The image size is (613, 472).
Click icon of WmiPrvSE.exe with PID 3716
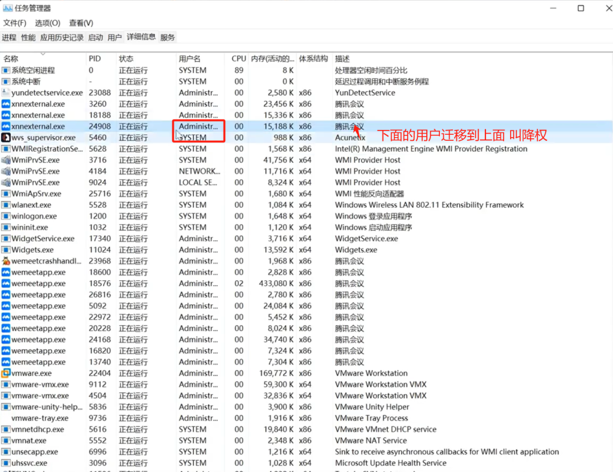pyautogui.click(x=5, y=161)
